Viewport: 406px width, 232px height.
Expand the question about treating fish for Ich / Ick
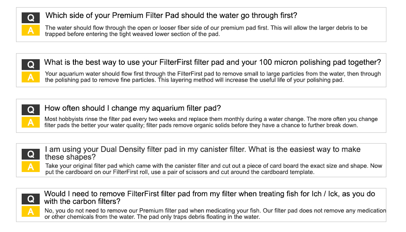pos(209,198)
